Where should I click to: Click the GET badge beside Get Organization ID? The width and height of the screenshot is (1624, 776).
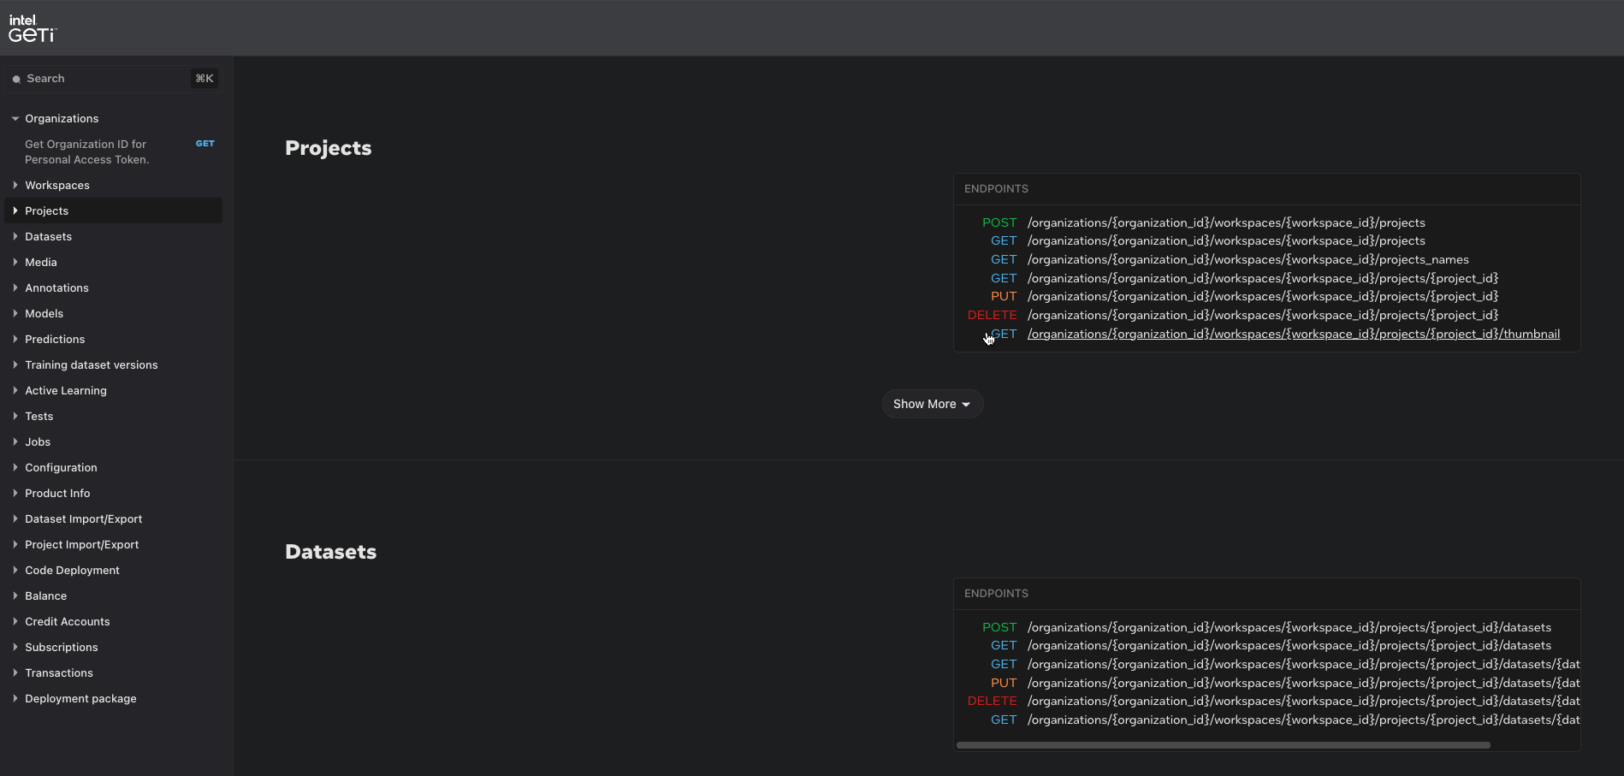click(x=204, y=144)
